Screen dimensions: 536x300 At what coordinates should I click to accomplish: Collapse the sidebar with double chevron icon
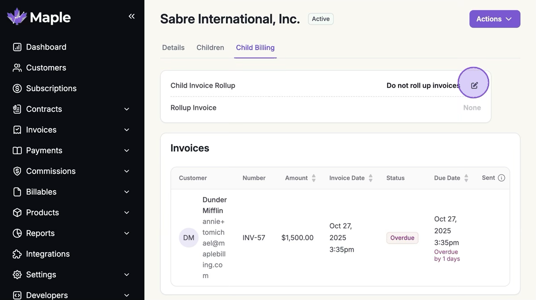coord(131,17)
